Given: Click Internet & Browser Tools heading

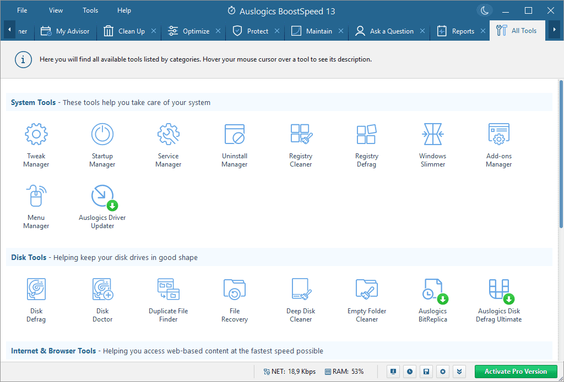Looking at the screenshot, I should [x=53, y=351].
